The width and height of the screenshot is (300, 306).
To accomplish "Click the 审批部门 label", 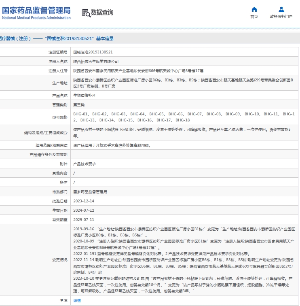I will click(x=60, y=192).
